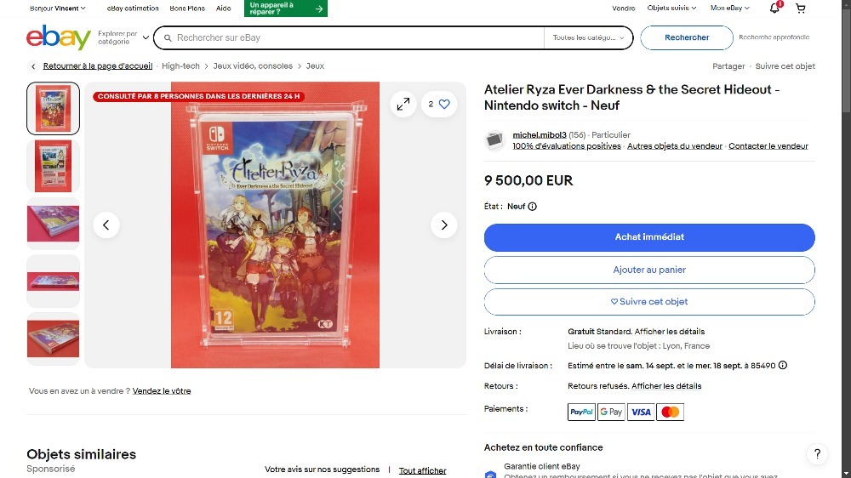Open the Bons Plans menu item
Viewport: 851px width, 478px height.
[187, 9]
